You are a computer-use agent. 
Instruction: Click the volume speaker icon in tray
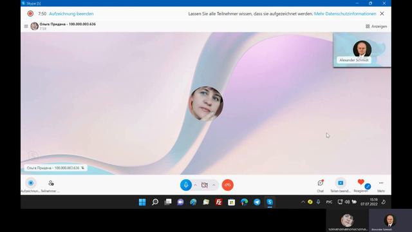(x=347, y=202)
